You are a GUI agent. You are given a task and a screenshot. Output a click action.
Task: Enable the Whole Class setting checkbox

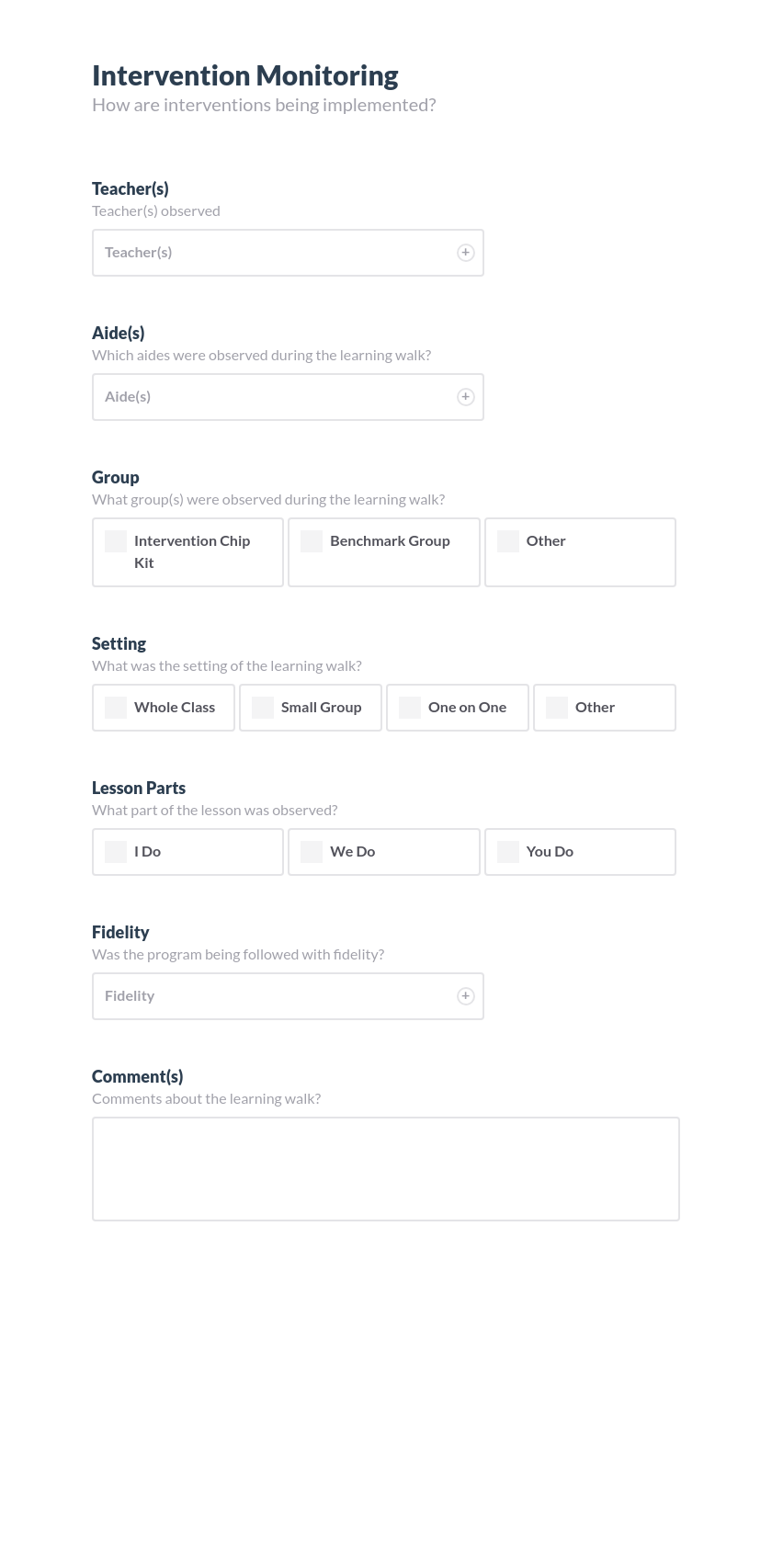click(x=116, y=708)
